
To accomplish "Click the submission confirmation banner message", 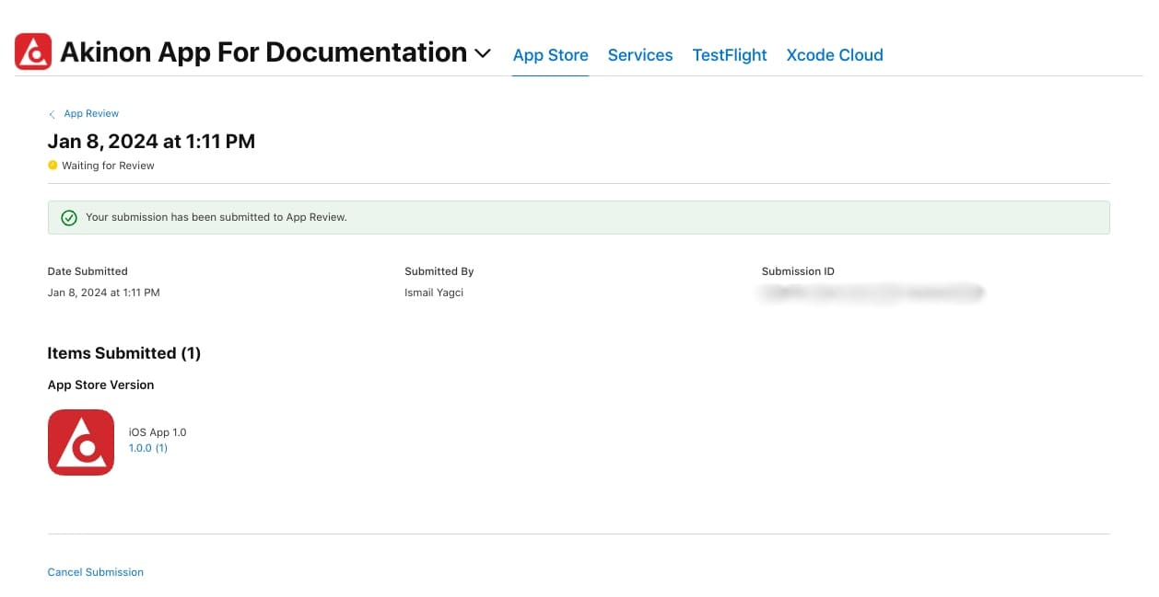I will click(x=217, y=218).
